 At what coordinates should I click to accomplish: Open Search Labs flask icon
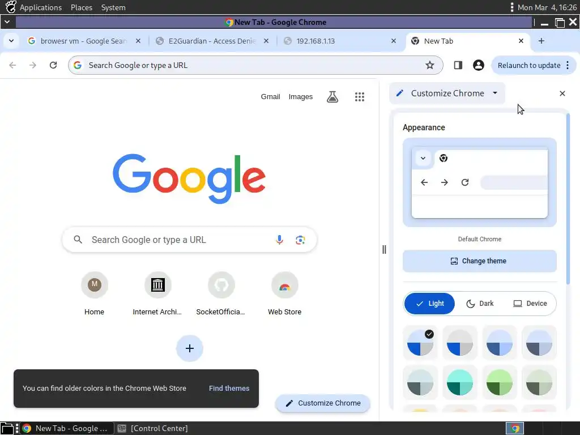pos(332,97)
